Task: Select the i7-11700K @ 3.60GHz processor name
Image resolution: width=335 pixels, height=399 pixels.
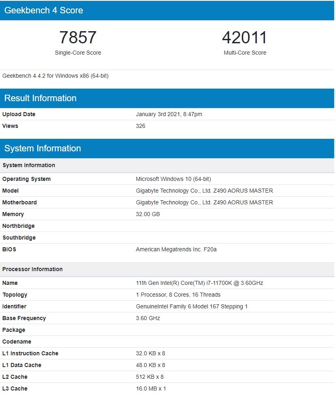Action: click(199, 283)
